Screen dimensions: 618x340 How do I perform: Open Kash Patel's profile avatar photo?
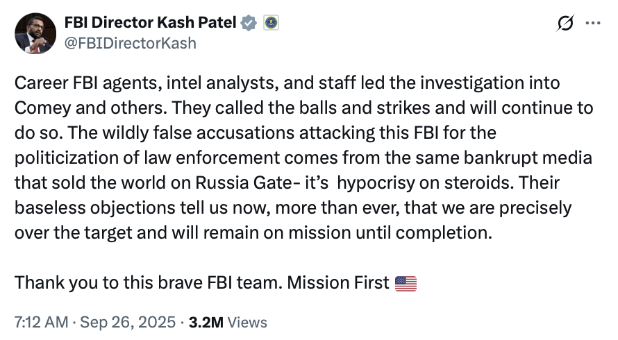(x=35, y=33)
